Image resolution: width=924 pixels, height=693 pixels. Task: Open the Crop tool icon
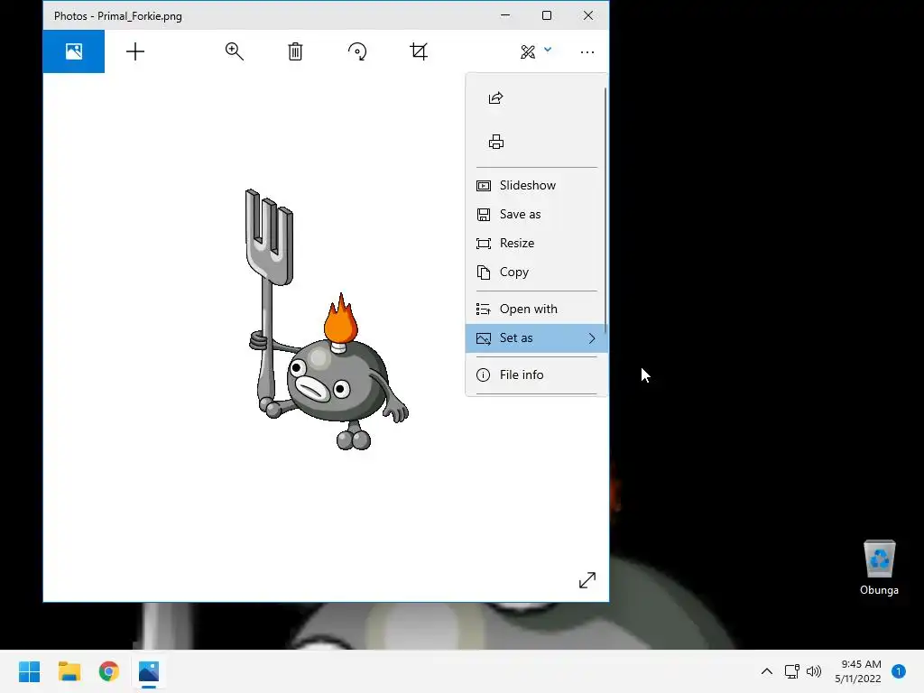tap(419, 51)
